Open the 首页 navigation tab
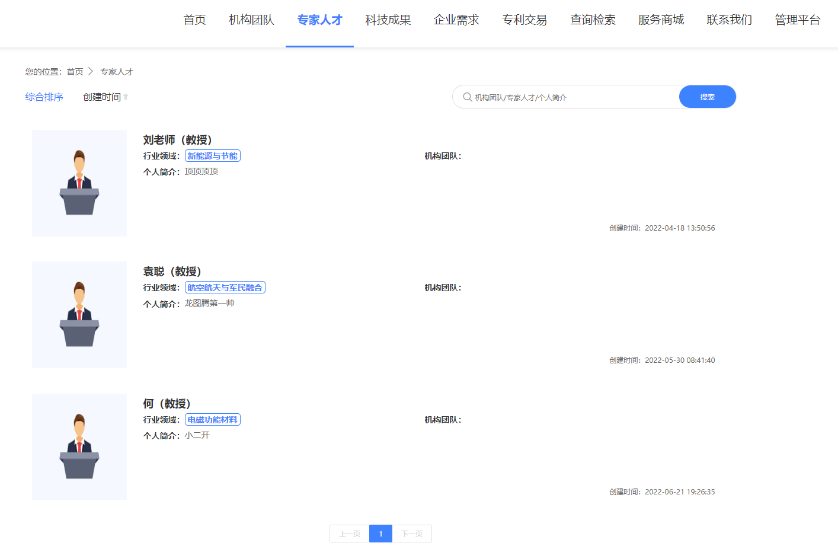The width and height of the screenshot is (838, 546). [x=194, y=20]
